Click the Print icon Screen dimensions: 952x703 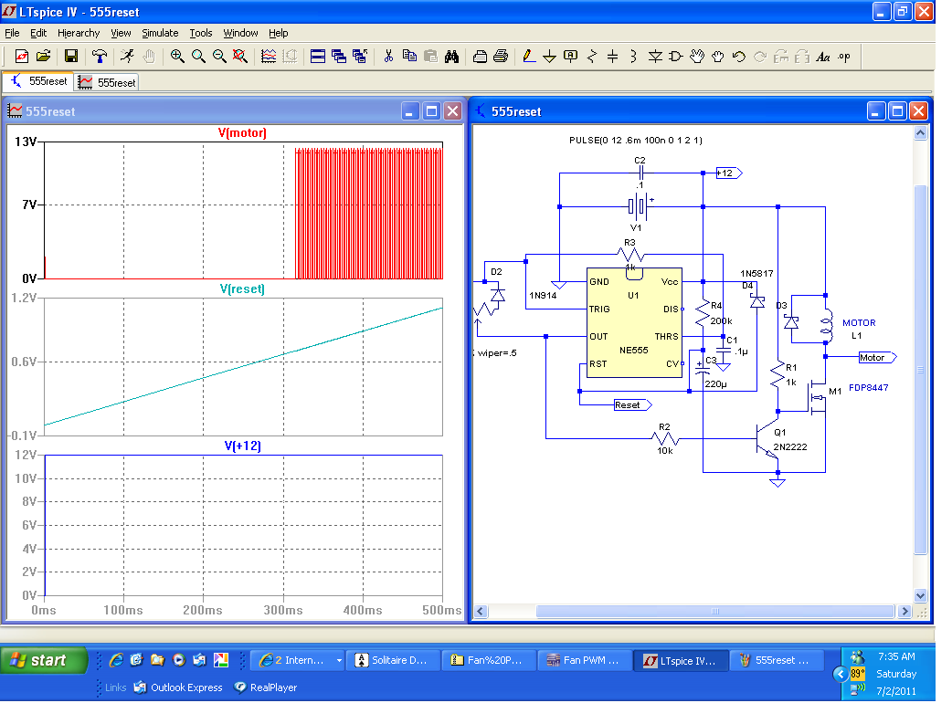tap(501, 57)
